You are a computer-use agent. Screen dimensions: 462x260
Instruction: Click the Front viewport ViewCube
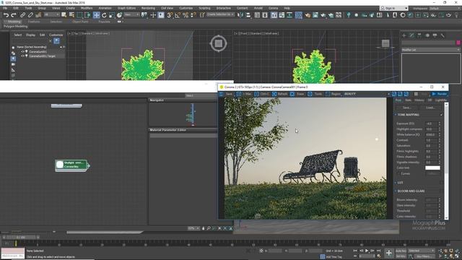385,43
